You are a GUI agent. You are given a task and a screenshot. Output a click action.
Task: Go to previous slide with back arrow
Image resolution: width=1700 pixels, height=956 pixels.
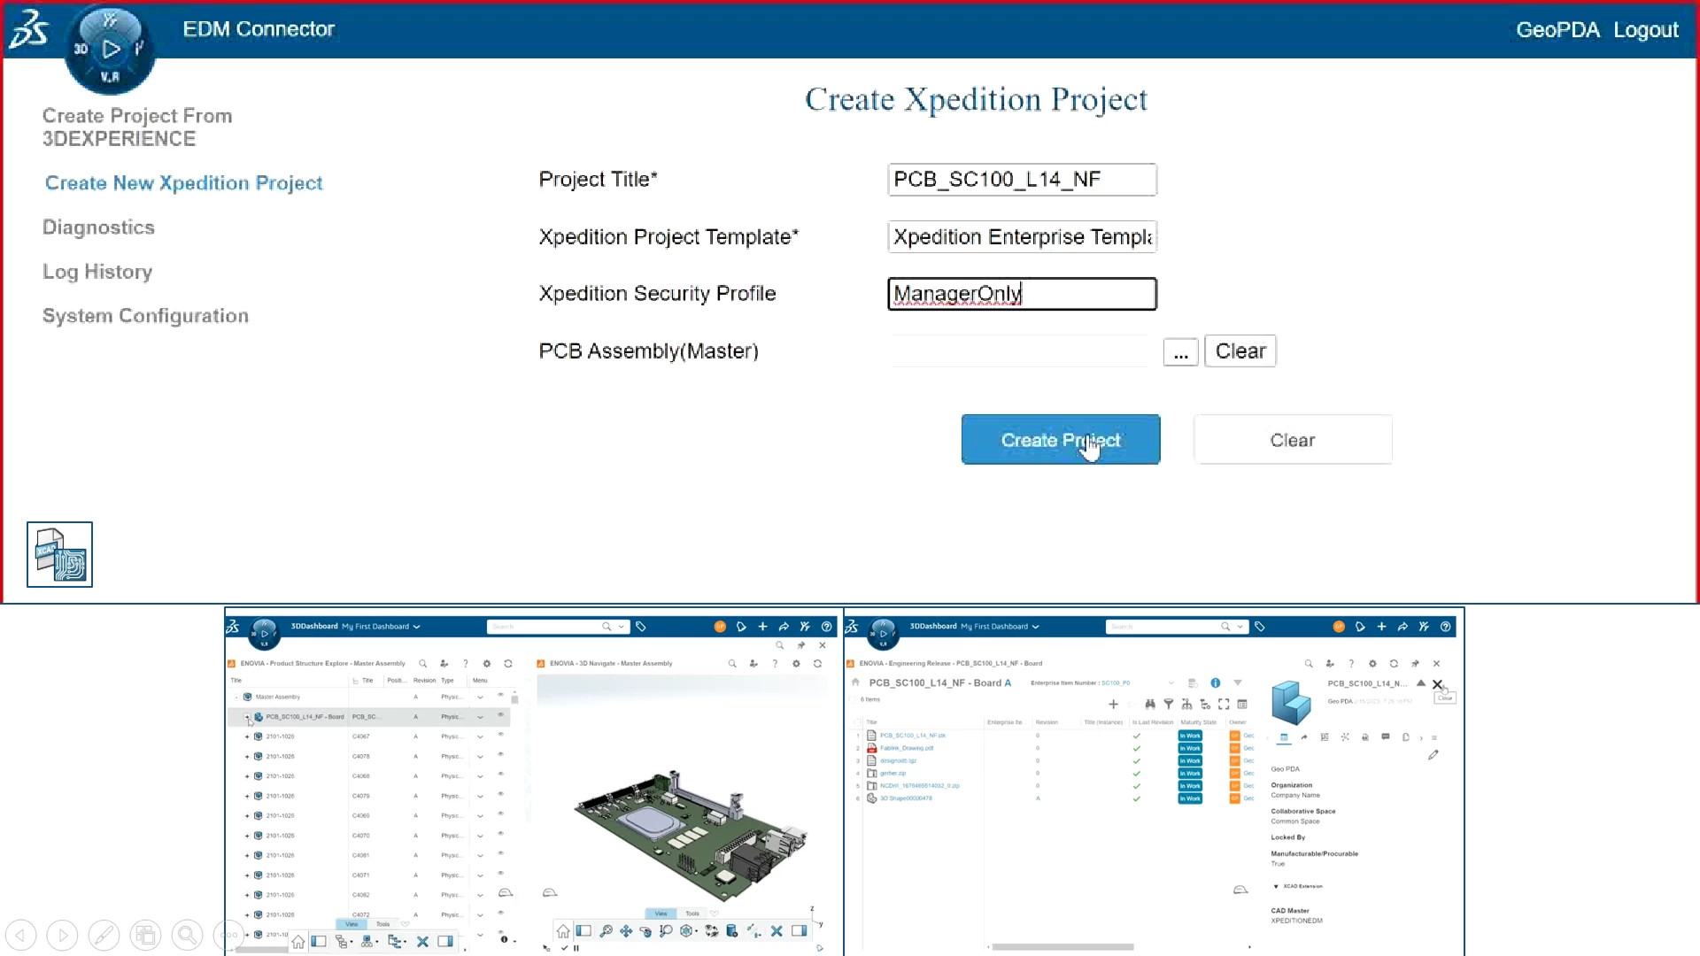pyautogui.click(x=21, y=935)
